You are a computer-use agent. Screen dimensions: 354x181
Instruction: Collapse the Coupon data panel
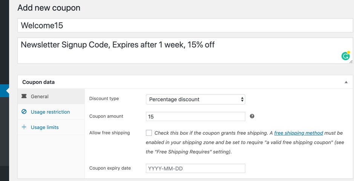tap(346, 82)
